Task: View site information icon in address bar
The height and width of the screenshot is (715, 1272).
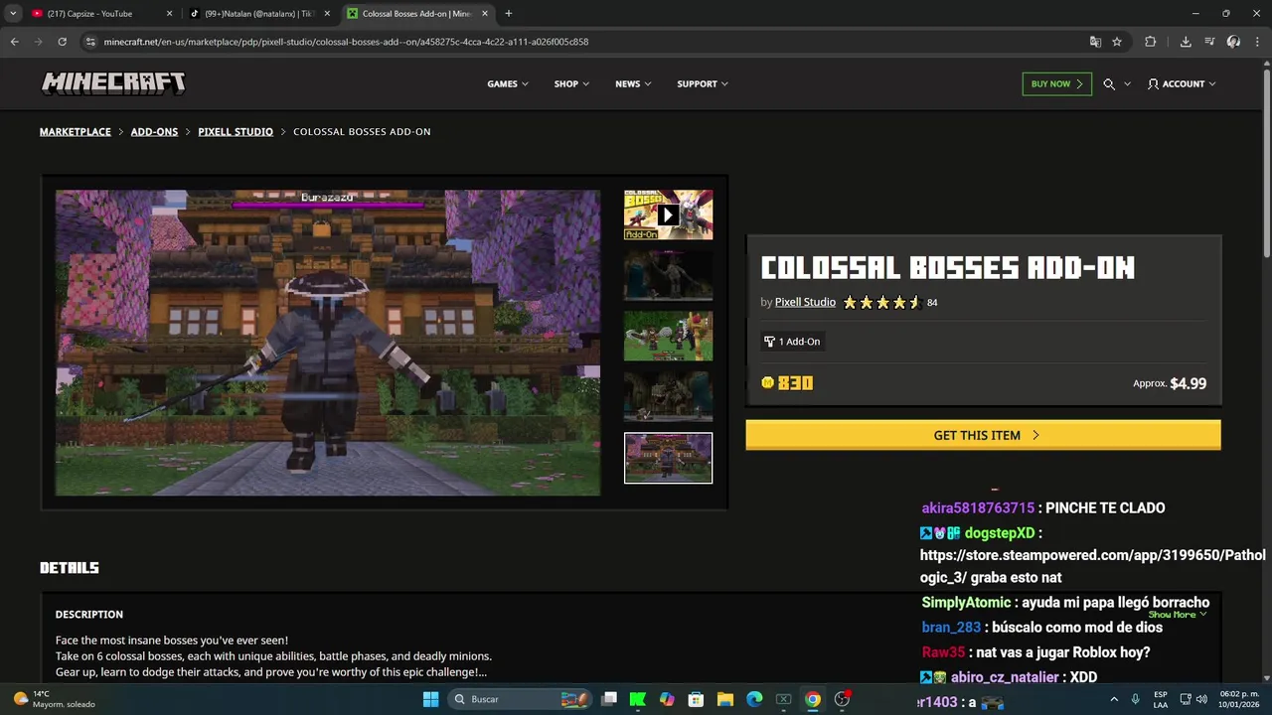Action: [90, 42]
